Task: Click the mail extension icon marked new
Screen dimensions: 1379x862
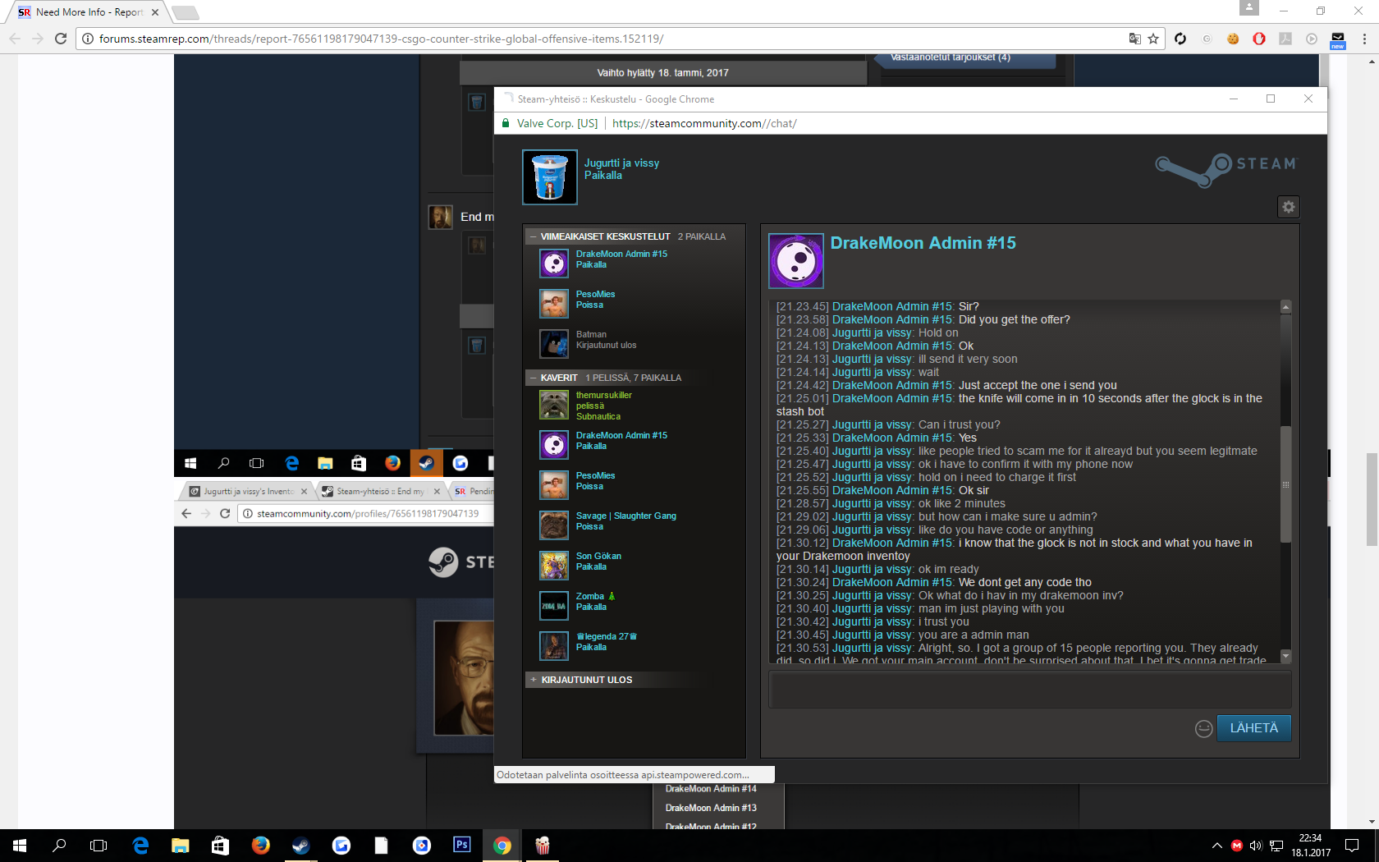Action: click(x=1338, y=39)
